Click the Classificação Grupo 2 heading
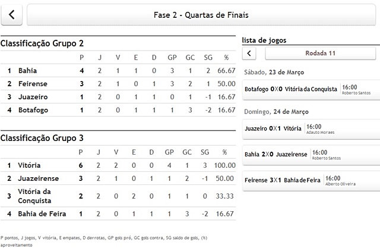 (42, 43)
